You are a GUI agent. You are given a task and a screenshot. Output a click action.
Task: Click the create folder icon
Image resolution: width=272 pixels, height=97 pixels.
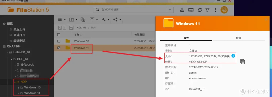pos(72,20)
